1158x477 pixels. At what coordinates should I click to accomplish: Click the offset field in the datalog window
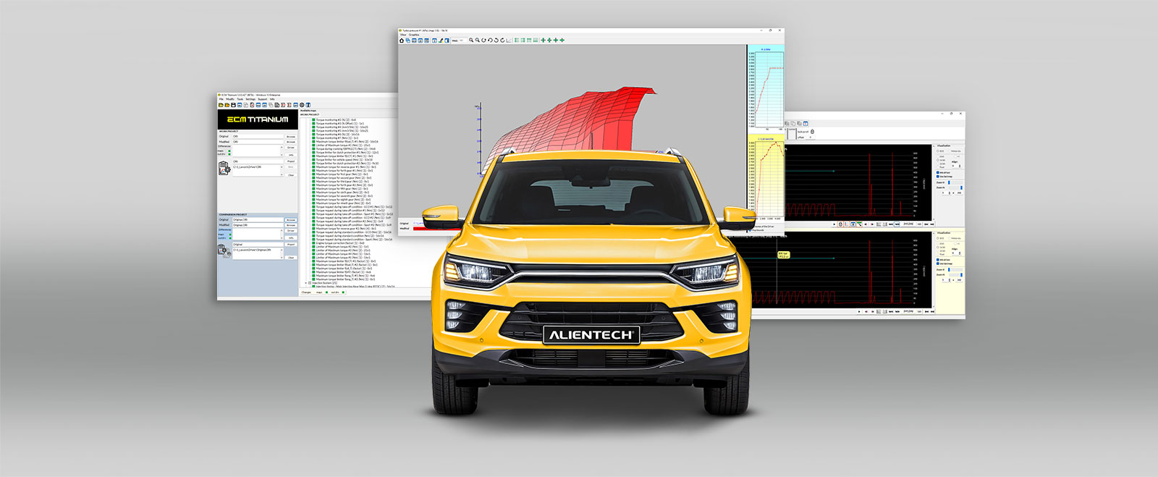811,138
